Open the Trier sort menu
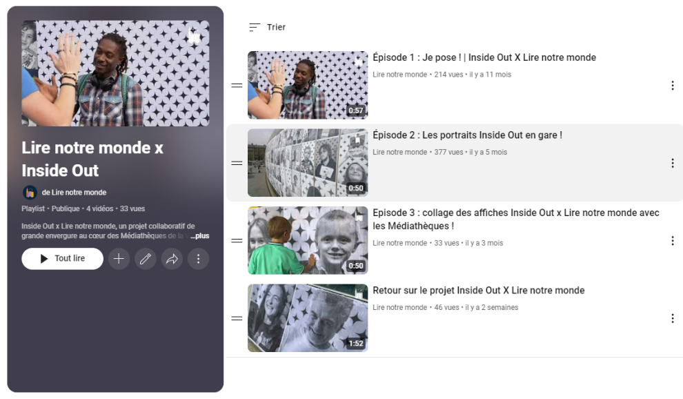The height and width of the screenshot is (399, 683). 267,28
